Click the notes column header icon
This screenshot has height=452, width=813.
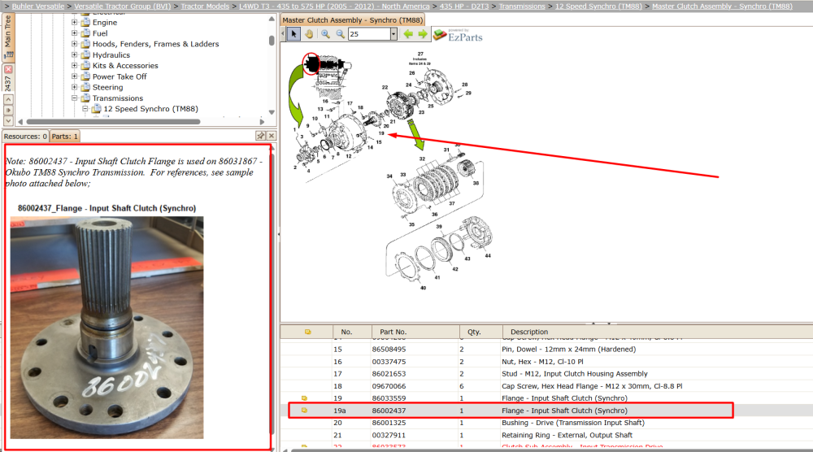(307, 332)
